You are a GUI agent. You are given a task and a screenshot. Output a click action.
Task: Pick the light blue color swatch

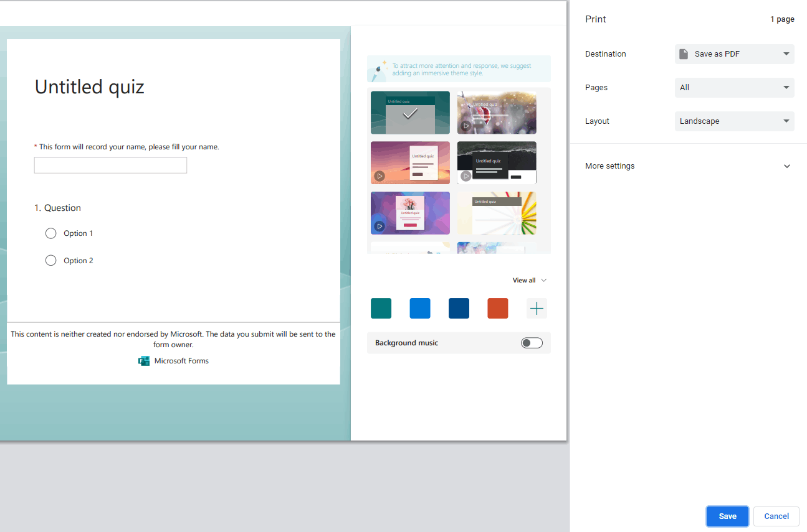[x=420, y=308]
